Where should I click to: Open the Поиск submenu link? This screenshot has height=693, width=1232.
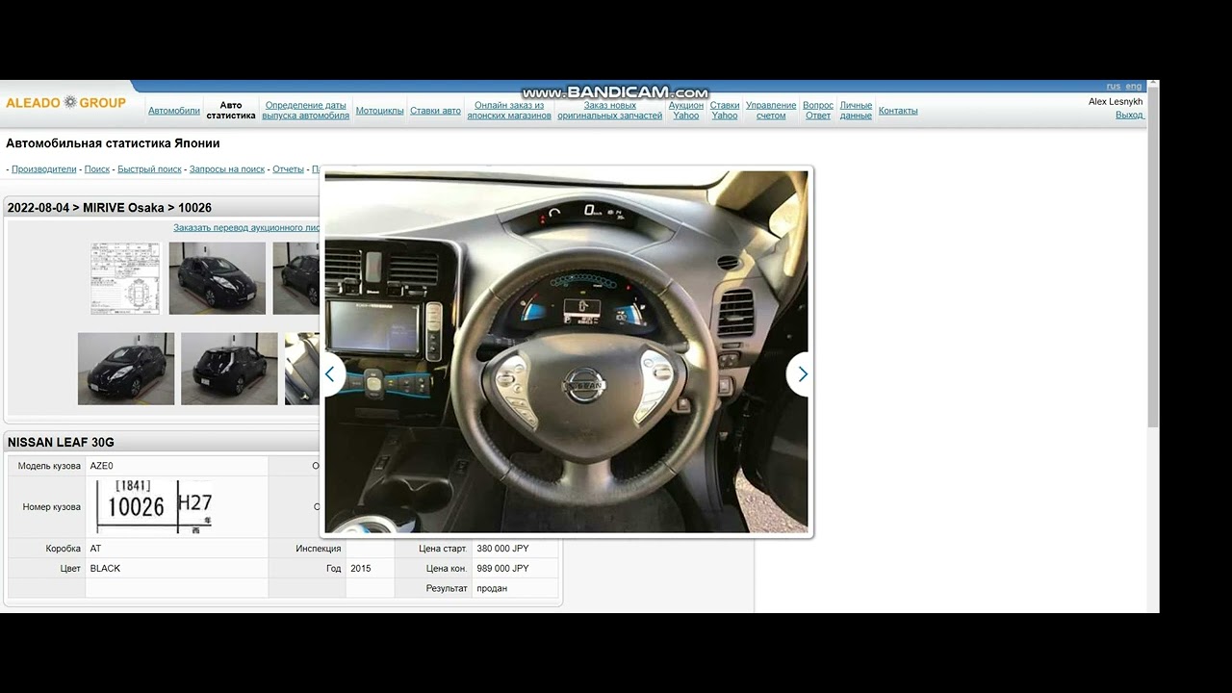(97, 169)
